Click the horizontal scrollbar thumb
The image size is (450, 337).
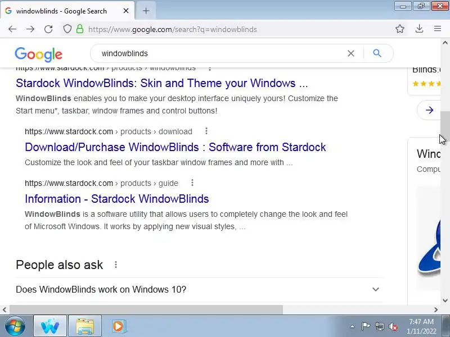146,309
